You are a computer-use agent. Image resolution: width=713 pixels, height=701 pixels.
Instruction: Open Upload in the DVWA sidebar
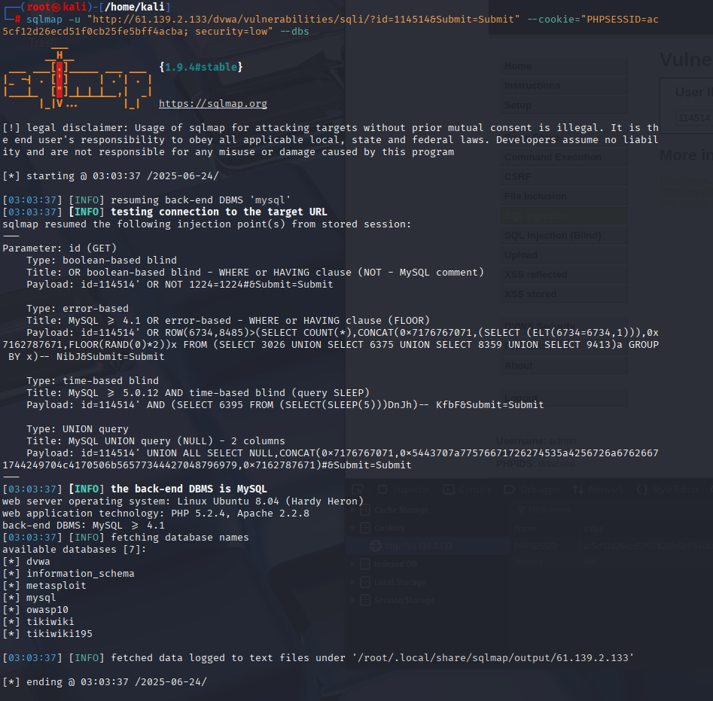click(564, 254)
